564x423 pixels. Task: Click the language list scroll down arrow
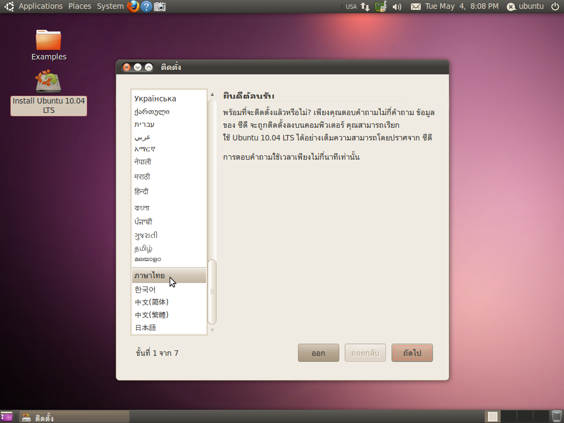212,330
